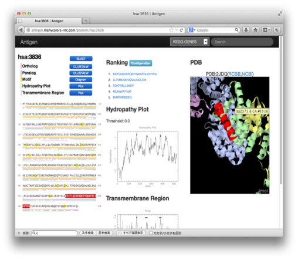
Task: Click Plot button for Transmembrane Region
Action: (x=81, y=93)
